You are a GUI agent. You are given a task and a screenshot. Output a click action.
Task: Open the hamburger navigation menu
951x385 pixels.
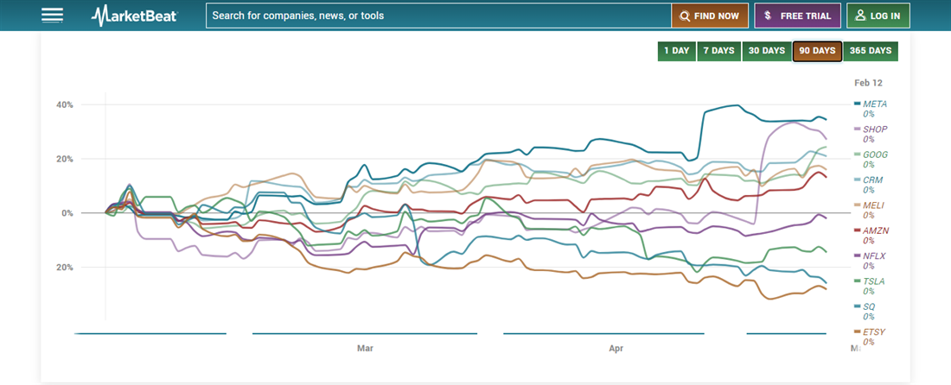(x=52, y=16)
